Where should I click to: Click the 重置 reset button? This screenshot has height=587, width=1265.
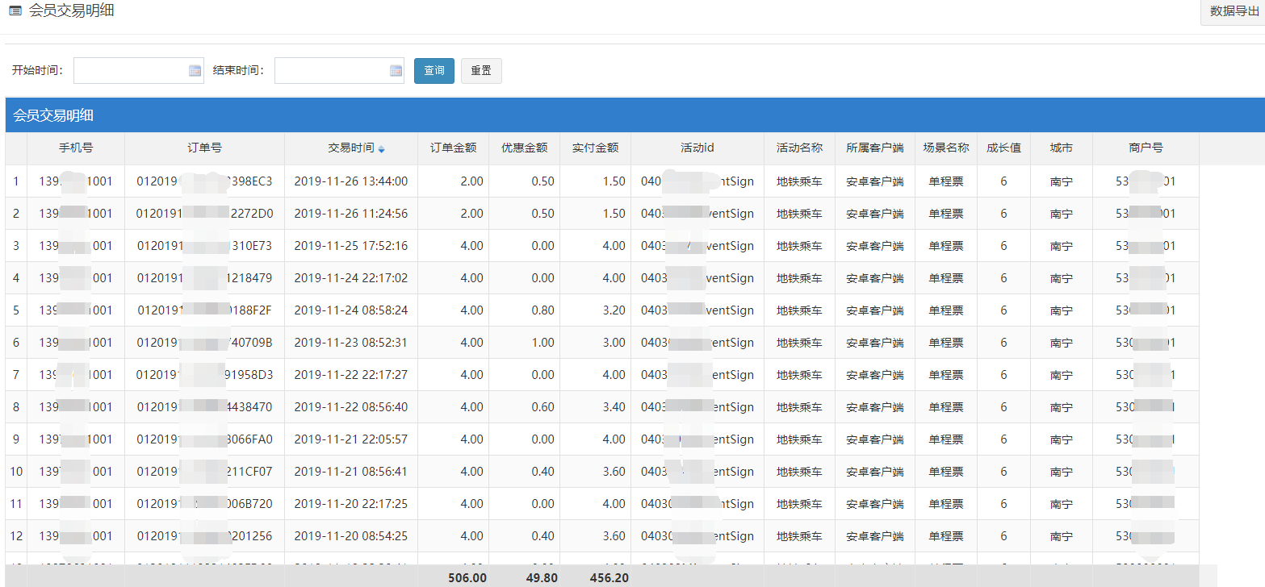(481, 71)
